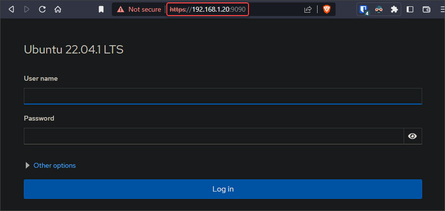The width and height of the screenshot is (445, 211).
Task: Toggle the browser sidebar panel icon
Action: click(x=410, y=9)
